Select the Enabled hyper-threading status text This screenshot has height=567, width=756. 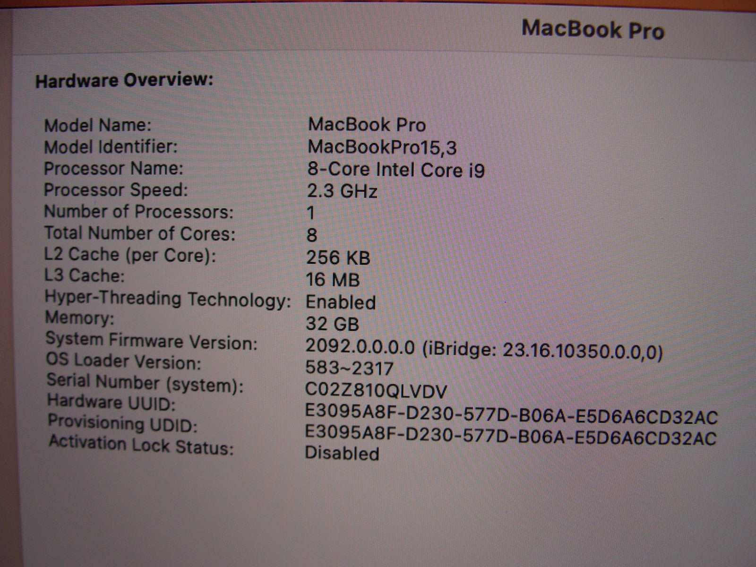coord(341,302)
